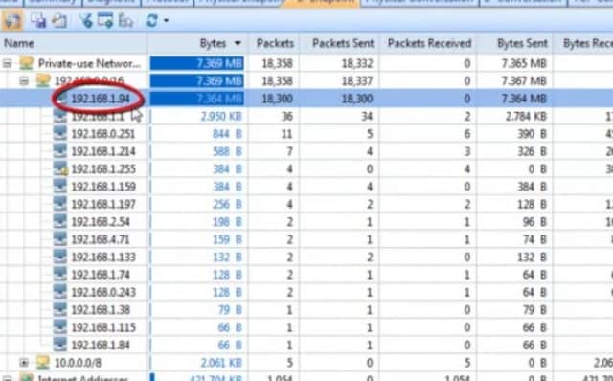Select the 192.168.1.115 address label
The width and height of the screenshot is (613, 381).
(103, 327)
